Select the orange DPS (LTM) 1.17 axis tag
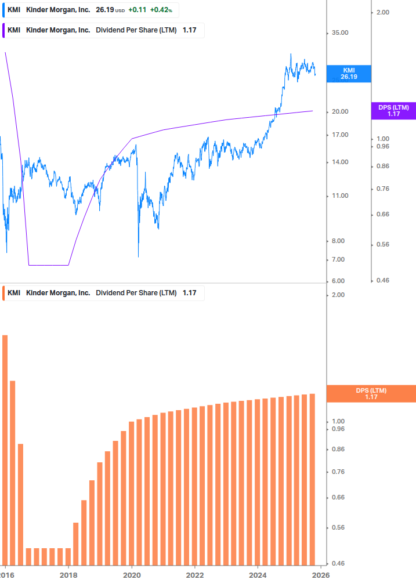Image resolution: width=416 pixels, height=583 pixels. (x=371, y=394)
